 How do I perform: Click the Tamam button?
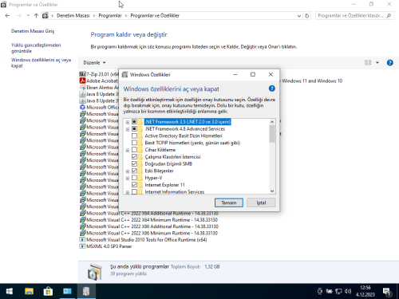coord(229,203)
